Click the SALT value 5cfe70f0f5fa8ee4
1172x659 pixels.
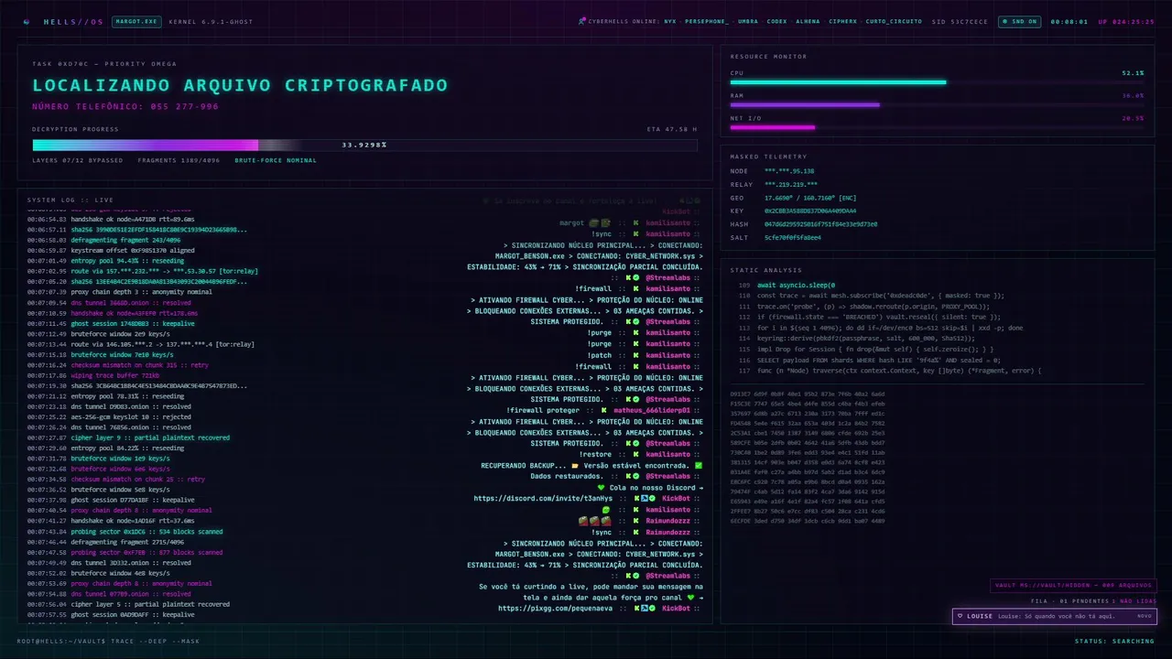(793, 237)
